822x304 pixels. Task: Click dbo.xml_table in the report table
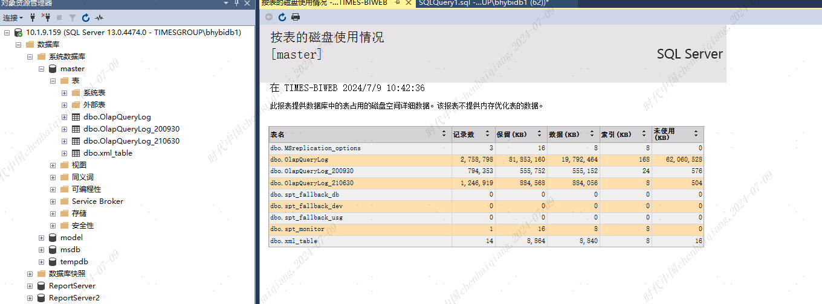pyautogui.click(x=294, y=241)
